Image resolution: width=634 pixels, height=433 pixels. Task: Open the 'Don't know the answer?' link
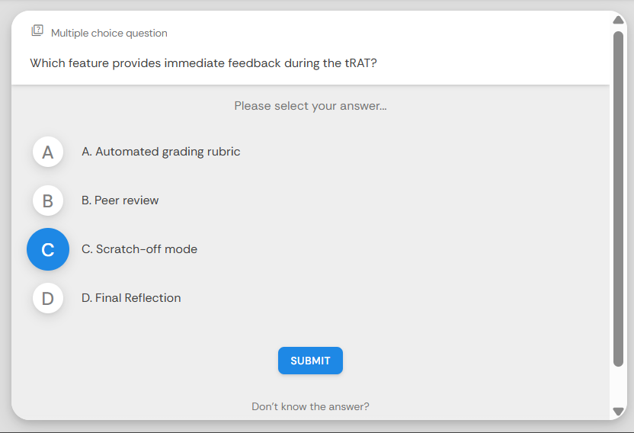310,406
